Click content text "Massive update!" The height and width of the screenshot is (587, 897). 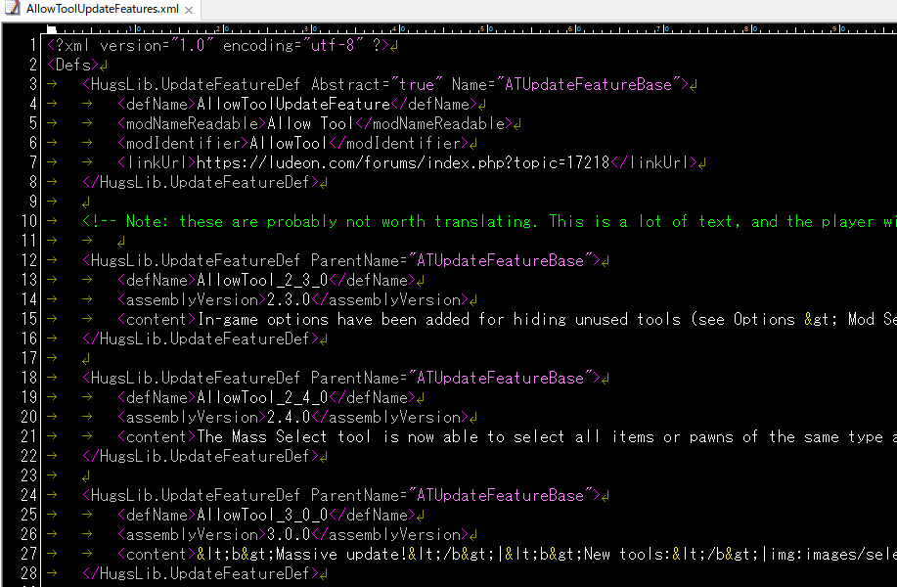tap(341, 553)
